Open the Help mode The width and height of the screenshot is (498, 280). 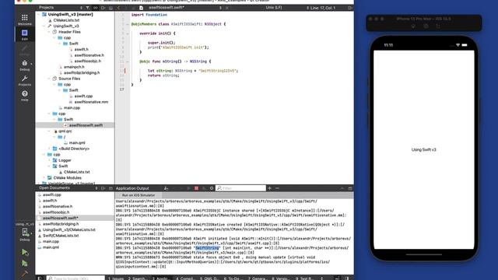click(x=24, y=96)
